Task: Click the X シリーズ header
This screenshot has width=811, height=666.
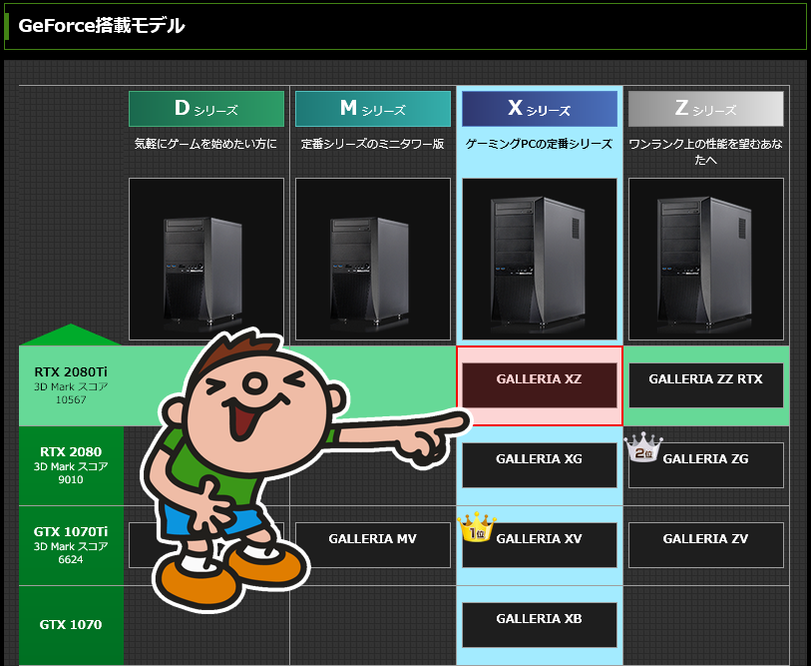Action: point(540,109)
